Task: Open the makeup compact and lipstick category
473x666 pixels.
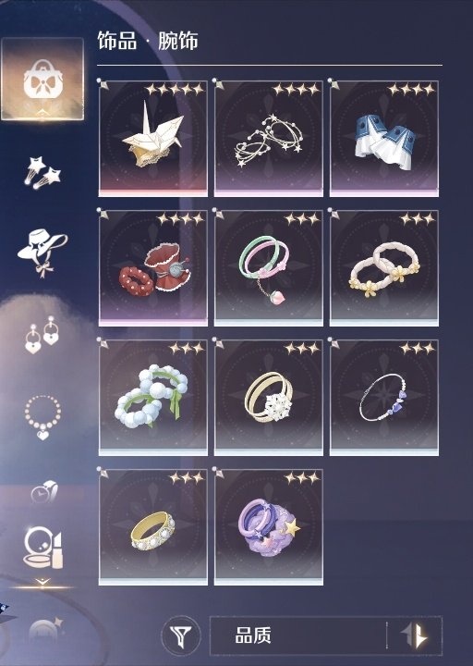Action: 42,548
